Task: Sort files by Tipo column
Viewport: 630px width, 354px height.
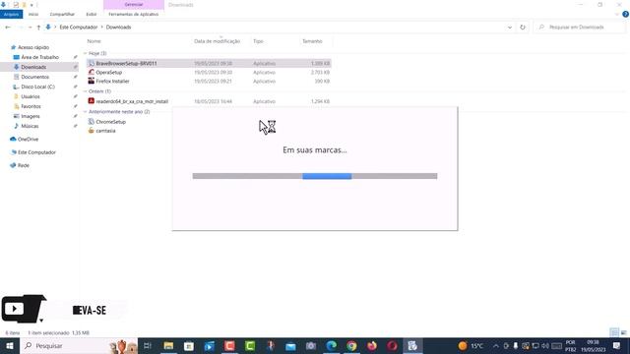Action: 258,41
